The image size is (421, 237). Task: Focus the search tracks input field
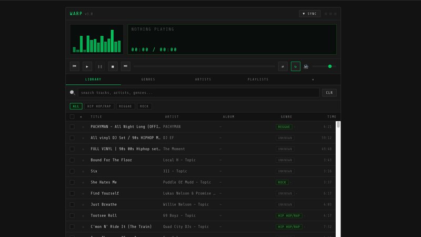coord(198,93)
